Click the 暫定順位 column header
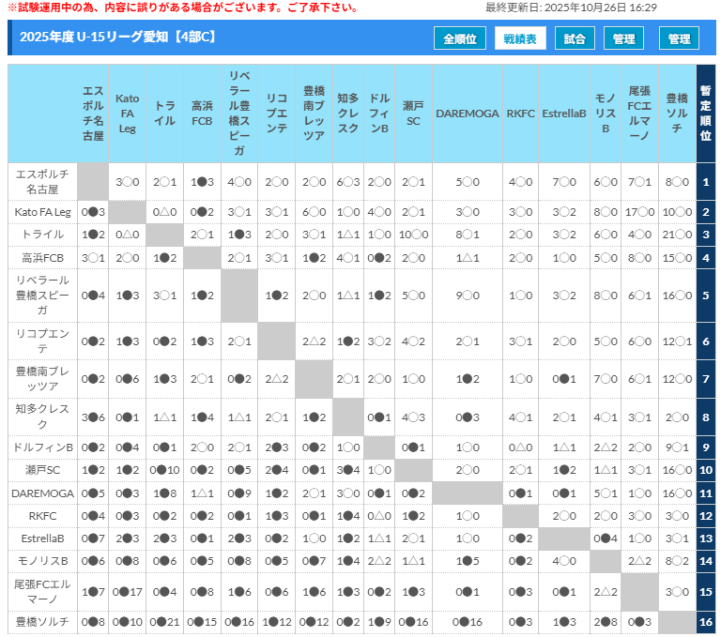Screen dimensions: 721x637 [706, 114]
